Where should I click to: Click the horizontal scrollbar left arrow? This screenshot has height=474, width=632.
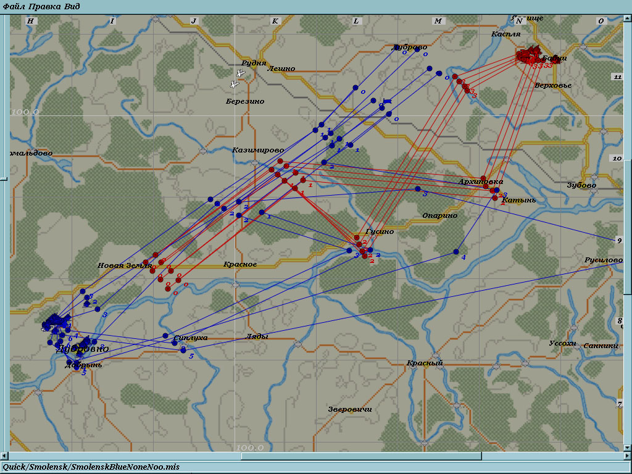(x=4, y=456)
